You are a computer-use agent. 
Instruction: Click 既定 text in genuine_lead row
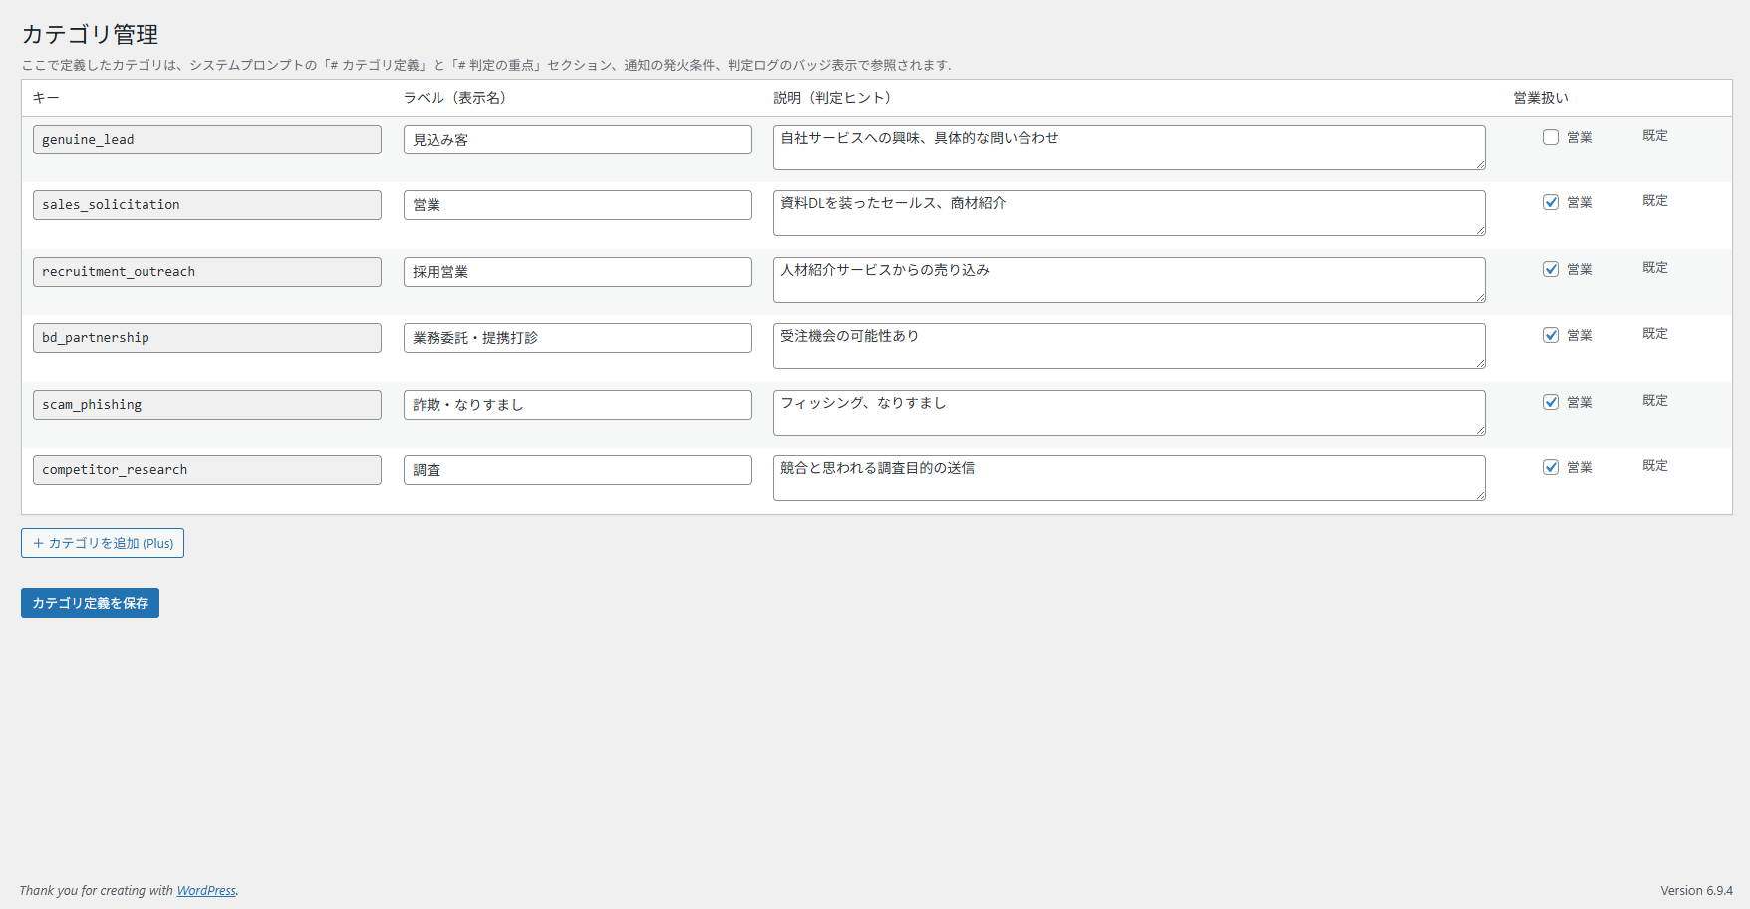click(1655, 135)
